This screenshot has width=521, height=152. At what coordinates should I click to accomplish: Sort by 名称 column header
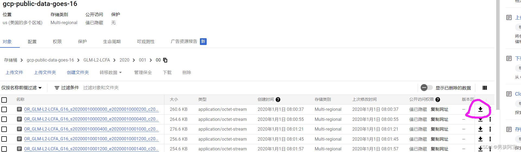pos(20,100)
